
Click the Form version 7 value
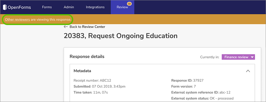[x=195, y=86]
